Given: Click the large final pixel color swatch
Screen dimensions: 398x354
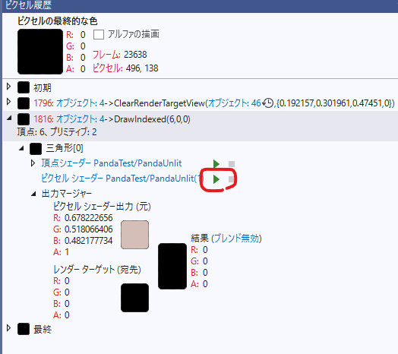Looking at the screenshot, I should pos(40,52).
